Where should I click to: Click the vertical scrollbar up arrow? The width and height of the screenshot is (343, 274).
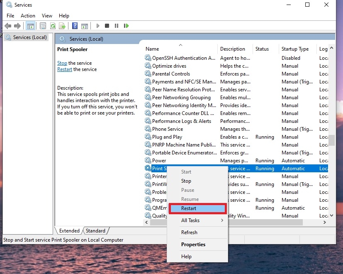coord(332,48)
